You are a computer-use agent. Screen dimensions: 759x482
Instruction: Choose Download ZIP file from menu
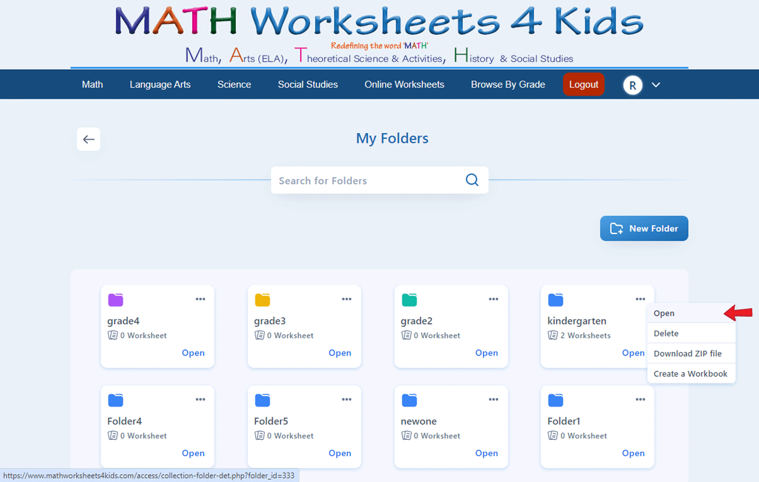click(691, 354)
